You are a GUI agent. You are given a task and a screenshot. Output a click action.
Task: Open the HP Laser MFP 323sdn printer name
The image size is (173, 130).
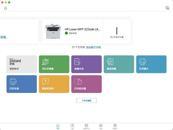pos(82,29)
